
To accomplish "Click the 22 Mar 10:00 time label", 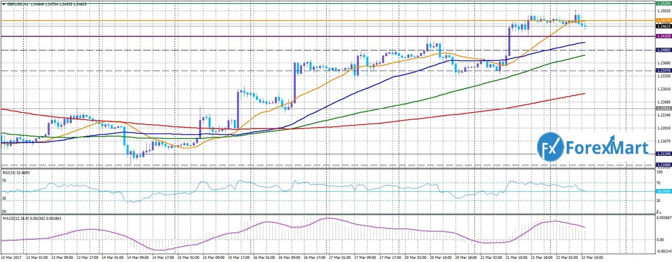I will [592, 258].
